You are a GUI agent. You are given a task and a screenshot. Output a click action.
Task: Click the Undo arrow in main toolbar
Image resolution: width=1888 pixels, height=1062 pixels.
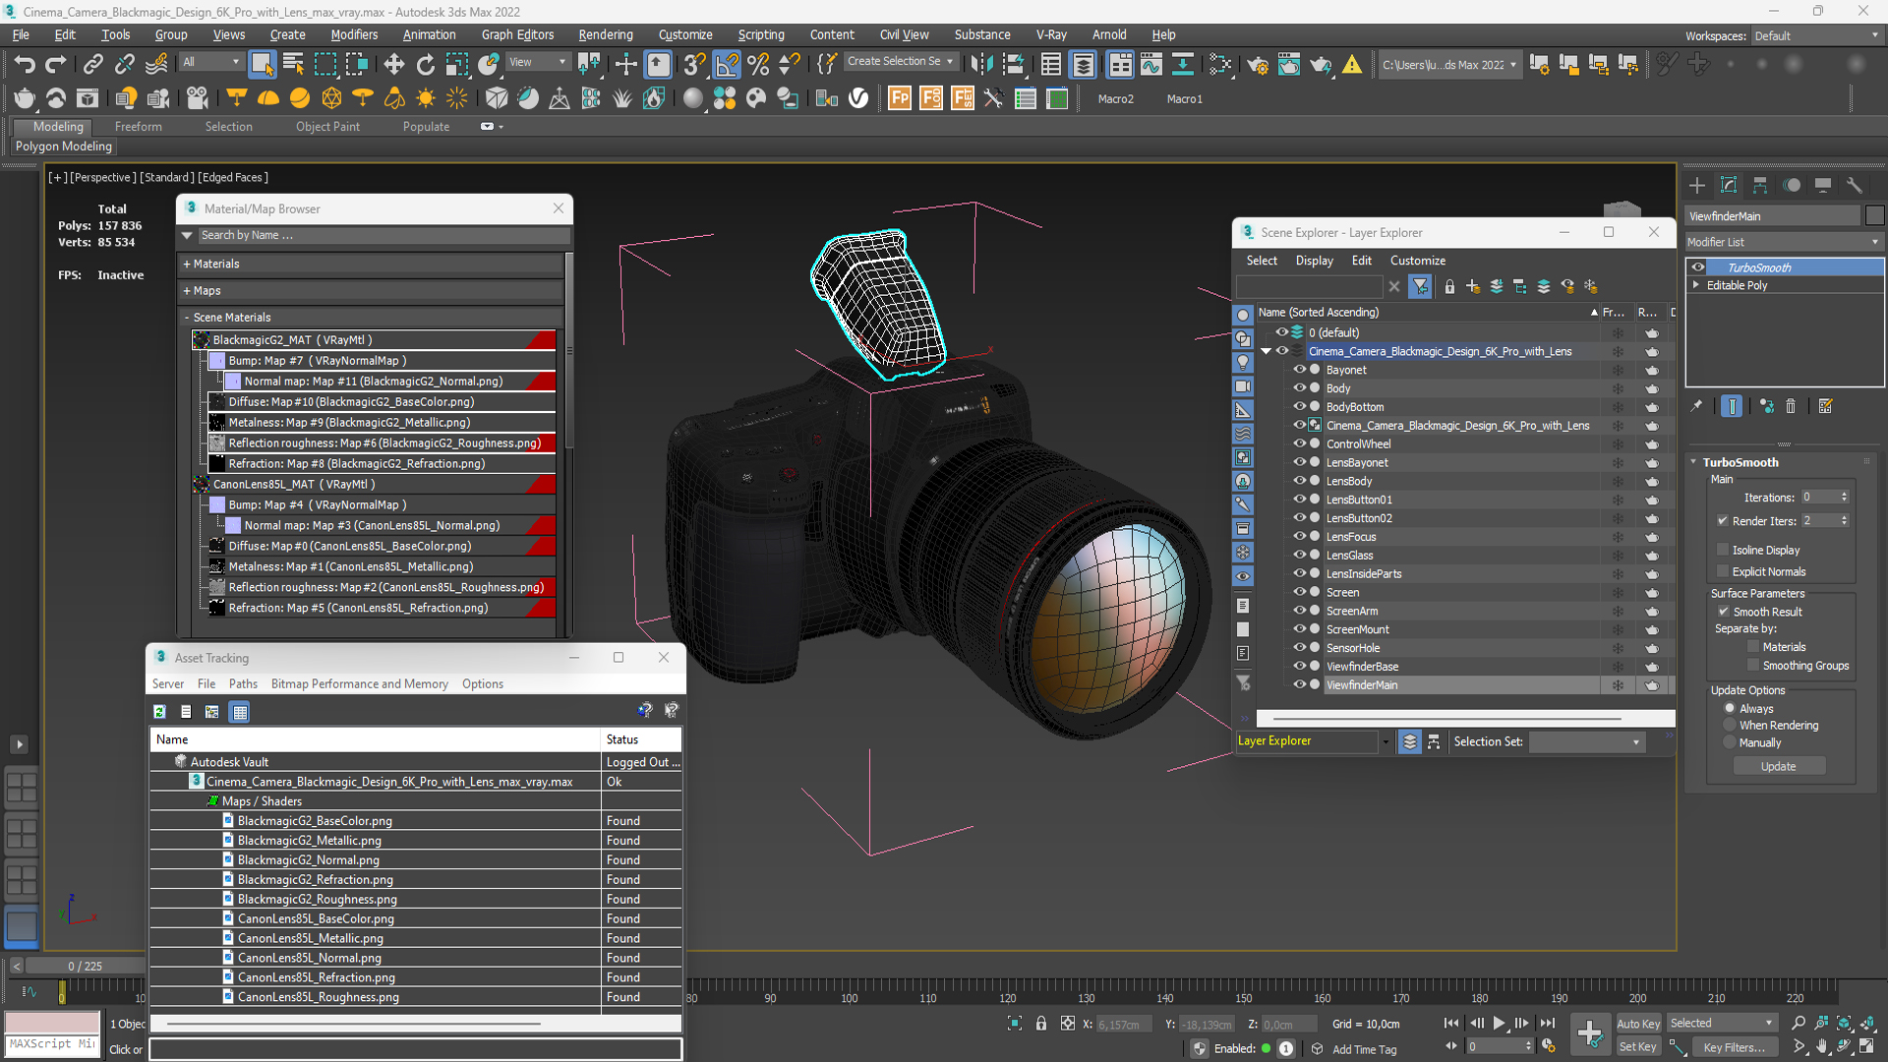tap(24, 64)
